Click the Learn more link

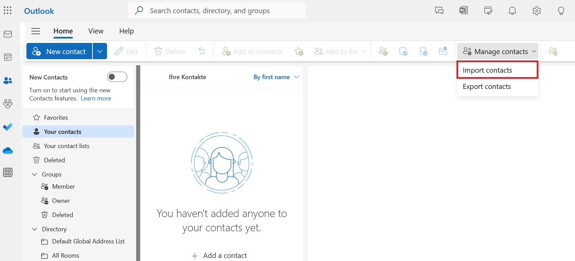96,98
